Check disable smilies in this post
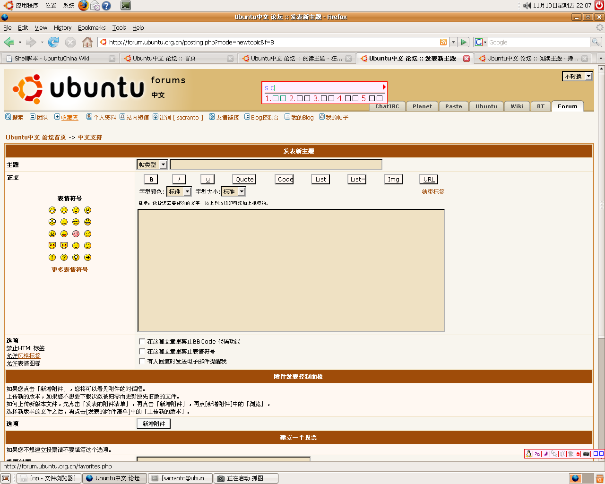This screenshot has height=484, width=605. [142, 351]
